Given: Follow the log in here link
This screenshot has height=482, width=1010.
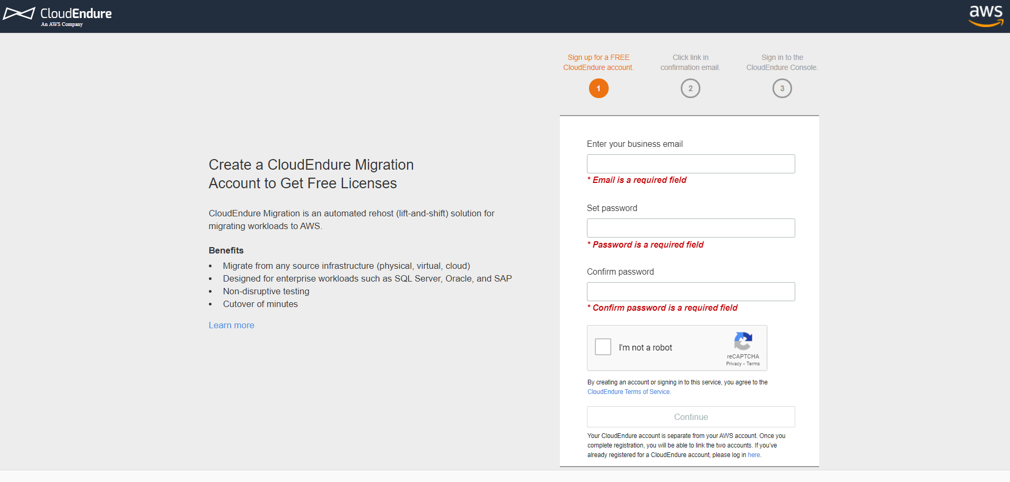Looking at the screenshot, I should pos(754,455).
